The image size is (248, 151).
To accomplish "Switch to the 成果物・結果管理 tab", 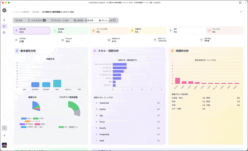I will [x=83, y=20].
